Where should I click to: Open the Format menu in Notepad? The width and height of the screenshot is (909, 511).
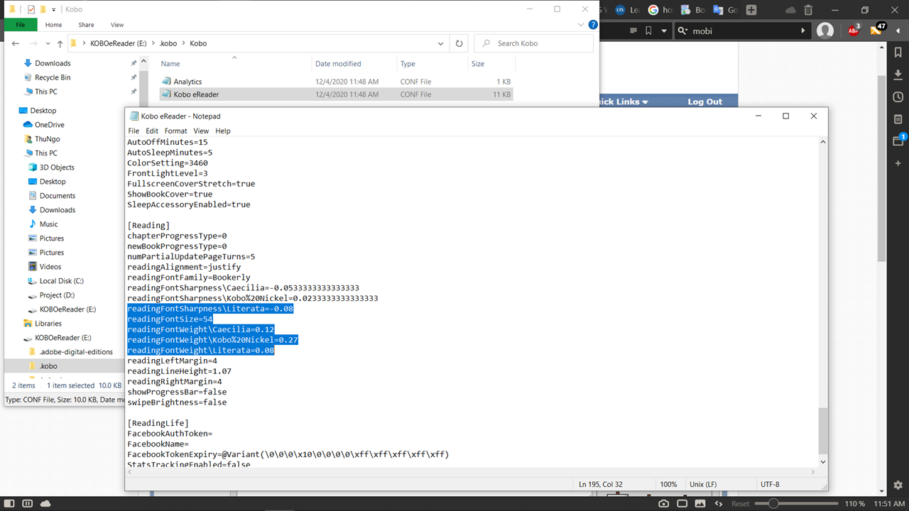pyautogui.click(x=175, y=131)
